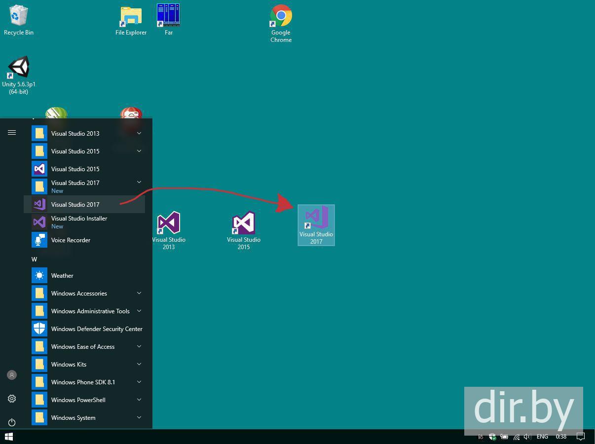Click the Voice Recorder microphone icon
The width and height of the screenshot is (595, 444).
[39, 240]
